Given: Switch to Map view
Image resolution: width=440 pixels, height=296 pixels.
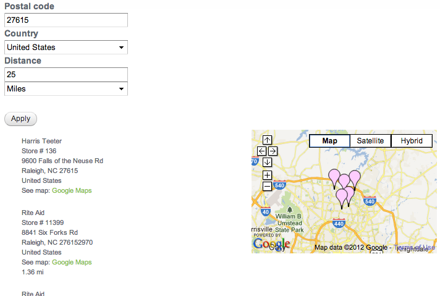Looking at the screenshot, I should [x=329, y=141].
